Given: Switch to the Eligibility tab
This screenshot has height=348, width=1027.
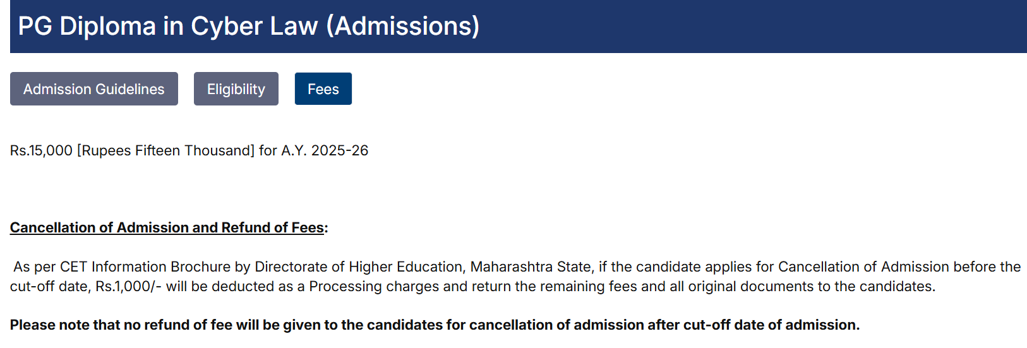Looking at the screenshot, I should point(236,89).
